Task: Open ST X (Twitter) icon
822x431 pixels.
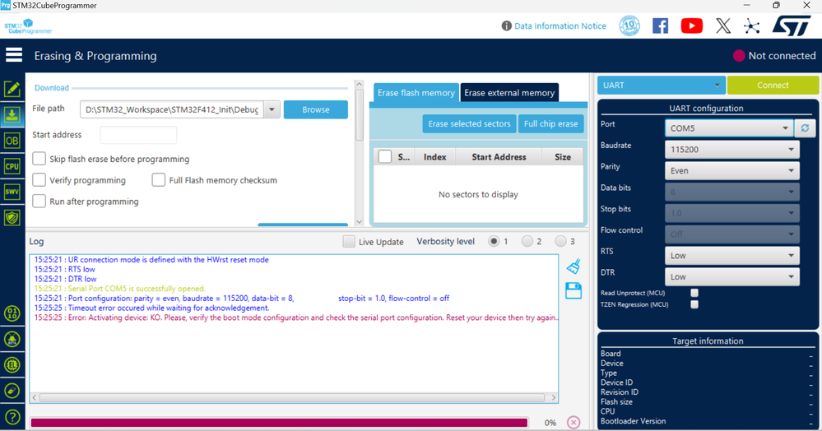Action: tap(723, 25)
